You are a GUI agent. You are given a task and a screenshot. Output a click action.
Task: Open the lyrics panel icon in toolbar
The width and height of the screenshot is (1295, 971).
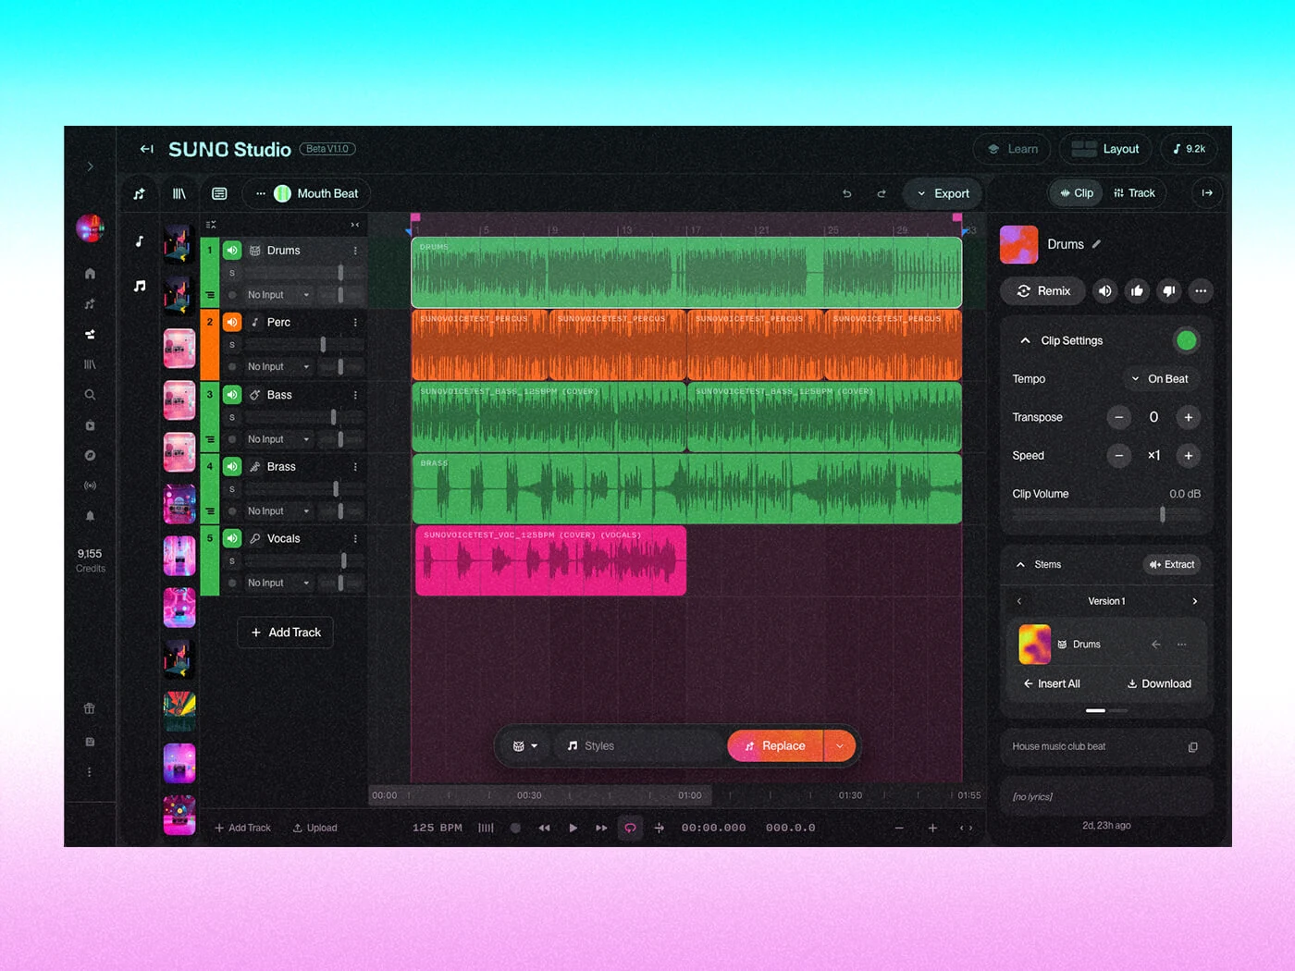coord(219,193)
